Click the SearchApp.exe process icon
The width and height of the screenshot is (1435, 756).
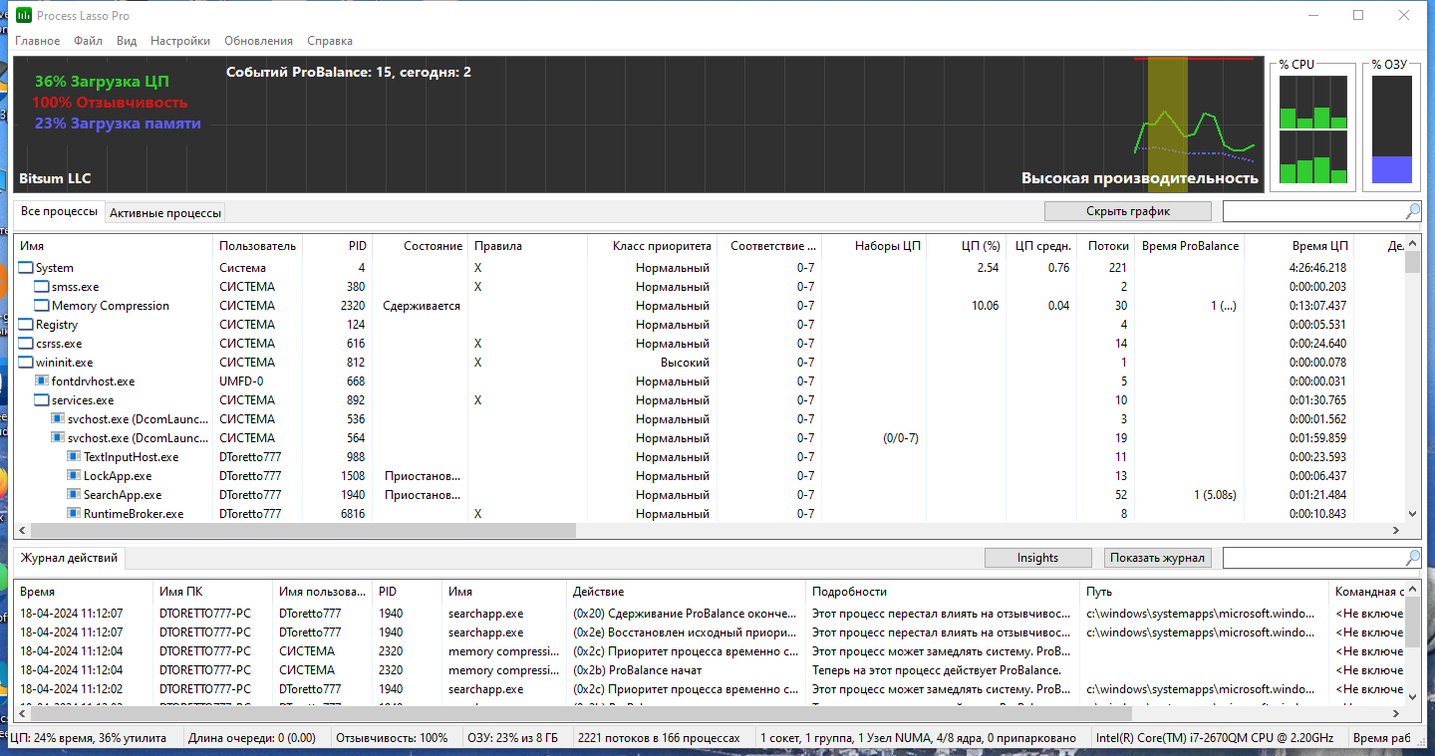click(74, 495)
